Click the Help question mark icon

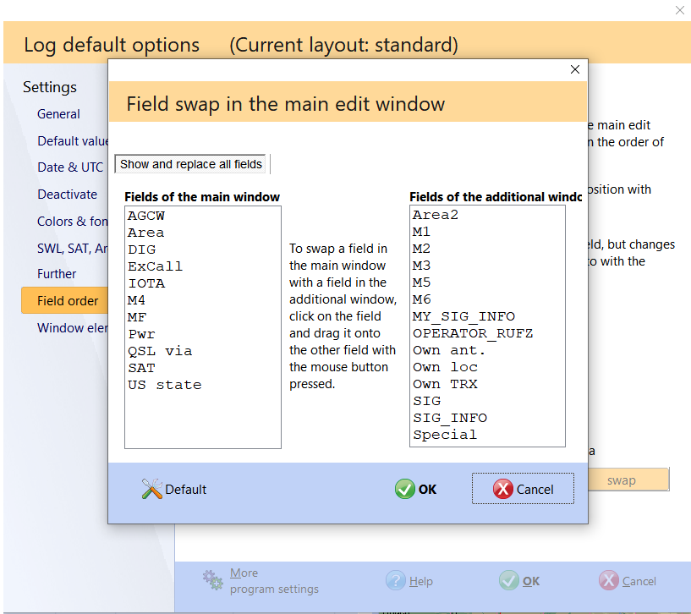[x=395, y=580]
